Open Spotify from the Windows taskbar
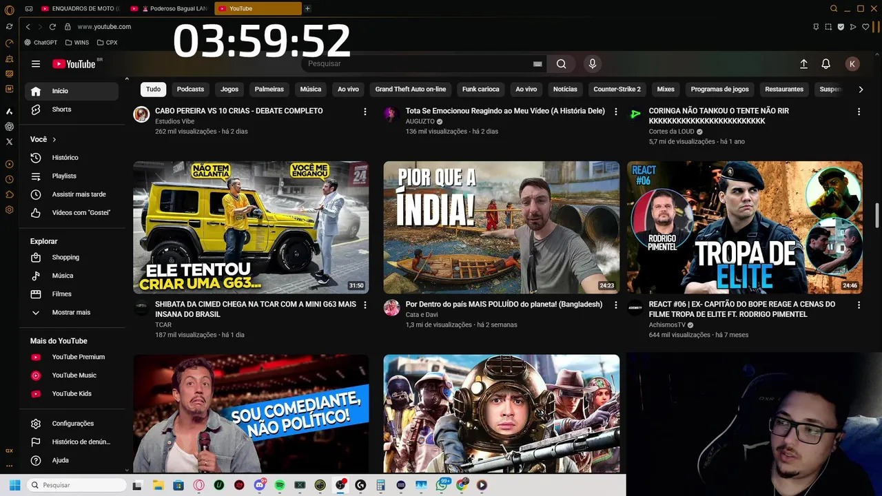882x496 pixels. click(280, 485)
